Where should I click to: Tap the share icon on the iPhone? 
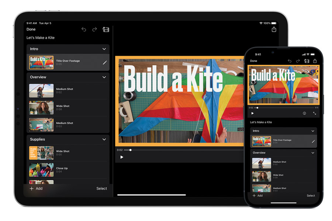tap(315, 61)
